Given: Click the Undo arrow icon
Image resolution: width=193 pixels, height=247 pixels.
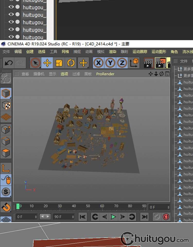Looking at the screenshot, I should click(x=9, y=63).
